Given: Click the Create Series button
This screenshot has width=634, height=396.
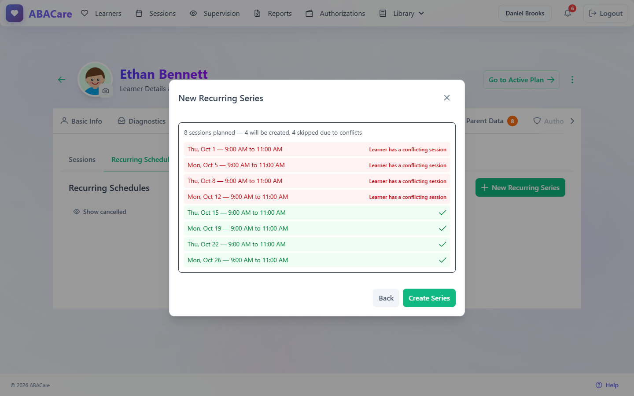Looking at the screenshot, I should (429, 298).
